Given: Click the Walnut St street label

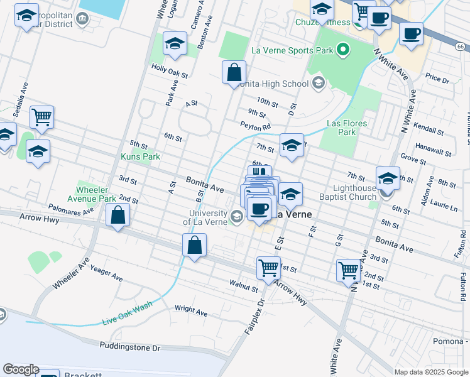Looking at the screenshot, I should (x=244, y=286).
